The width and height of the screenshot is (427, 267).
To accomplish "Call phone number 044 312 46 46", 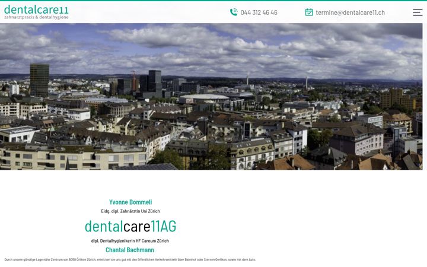I will click(259, 12).
